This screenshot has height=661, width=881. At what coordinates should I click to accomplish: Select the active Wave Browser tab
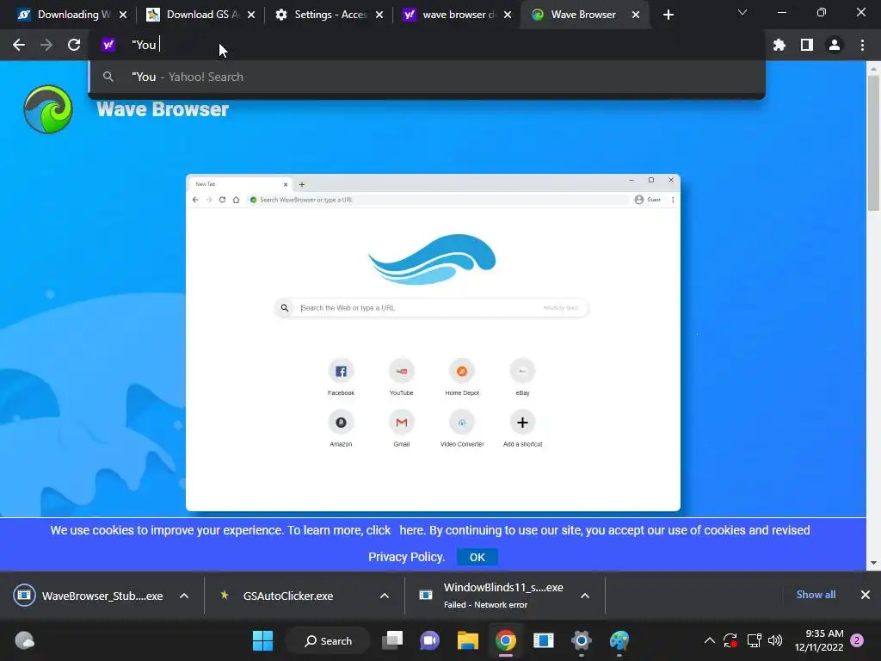[584, 15]
